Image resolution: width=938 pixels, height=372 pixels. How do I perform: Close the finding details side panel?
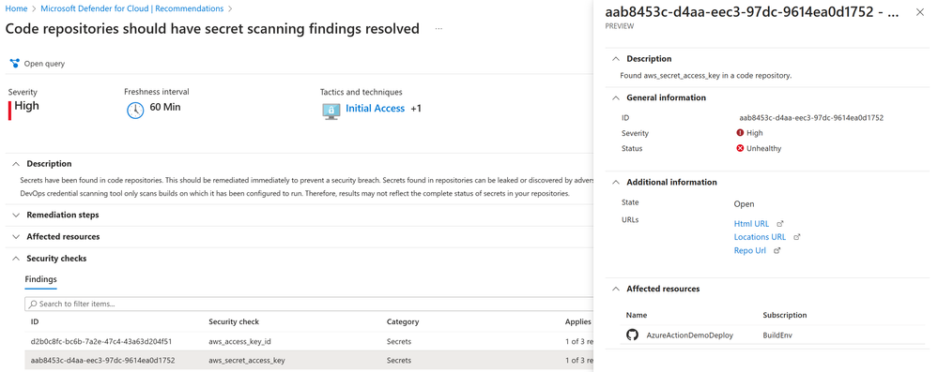(920, 12)
